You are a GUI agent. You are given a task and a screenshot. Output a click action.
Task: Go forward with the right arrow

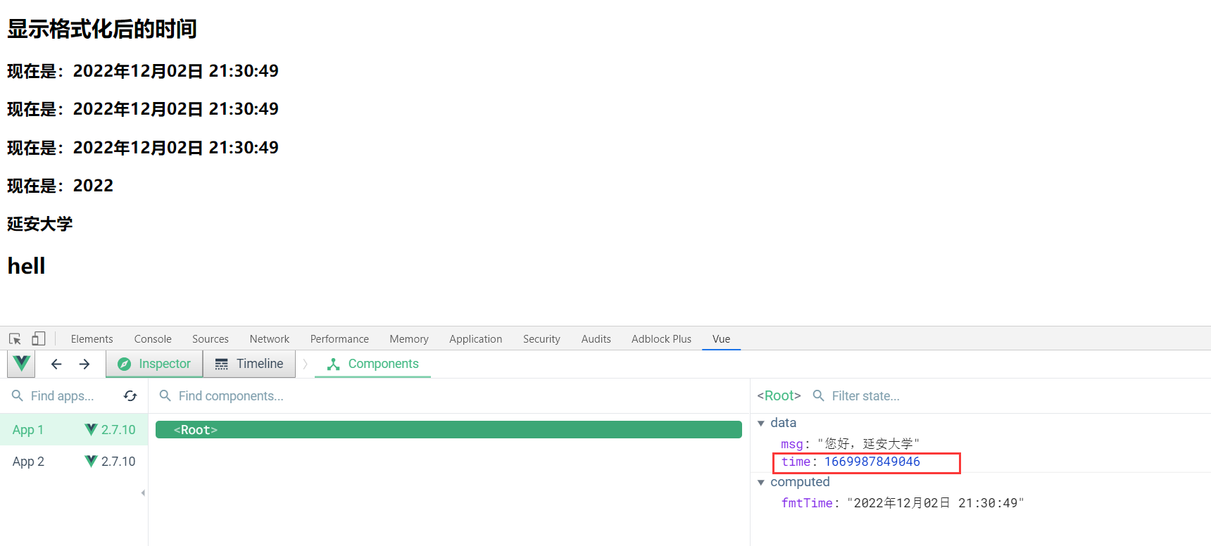84,364
